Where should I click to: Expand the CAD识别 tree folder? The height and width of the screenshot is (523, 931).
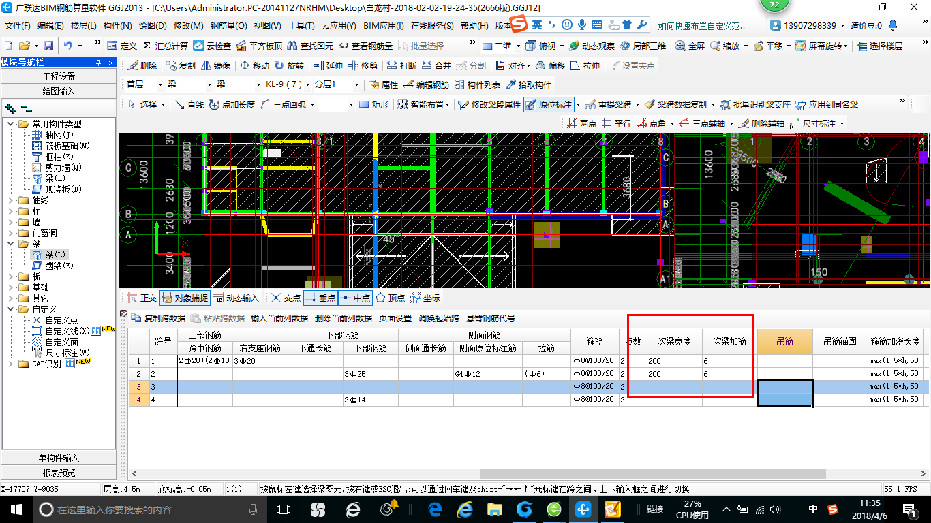(x=11, y=364)
